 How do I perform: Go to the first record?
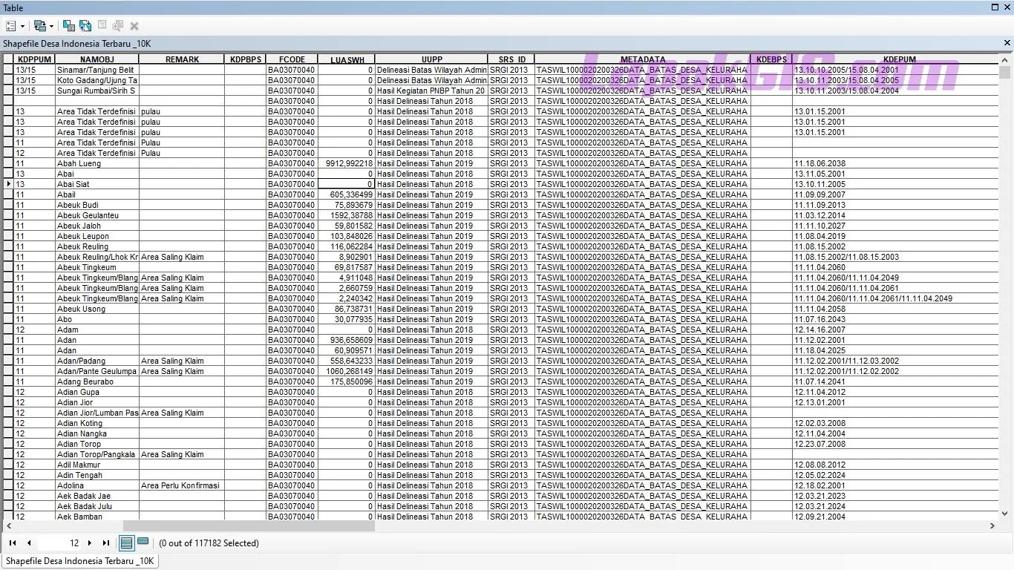point(13,543)
